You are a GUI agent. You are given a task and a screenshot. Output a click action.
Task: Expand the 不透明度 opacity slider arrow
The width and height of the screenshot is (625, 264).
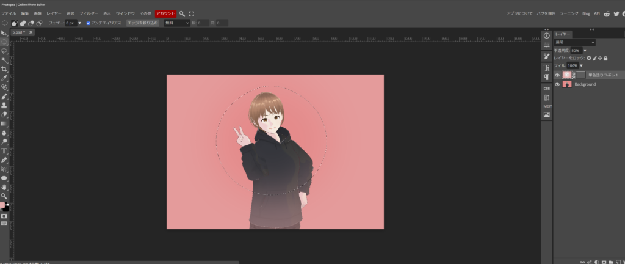click(x=585, y=50)
